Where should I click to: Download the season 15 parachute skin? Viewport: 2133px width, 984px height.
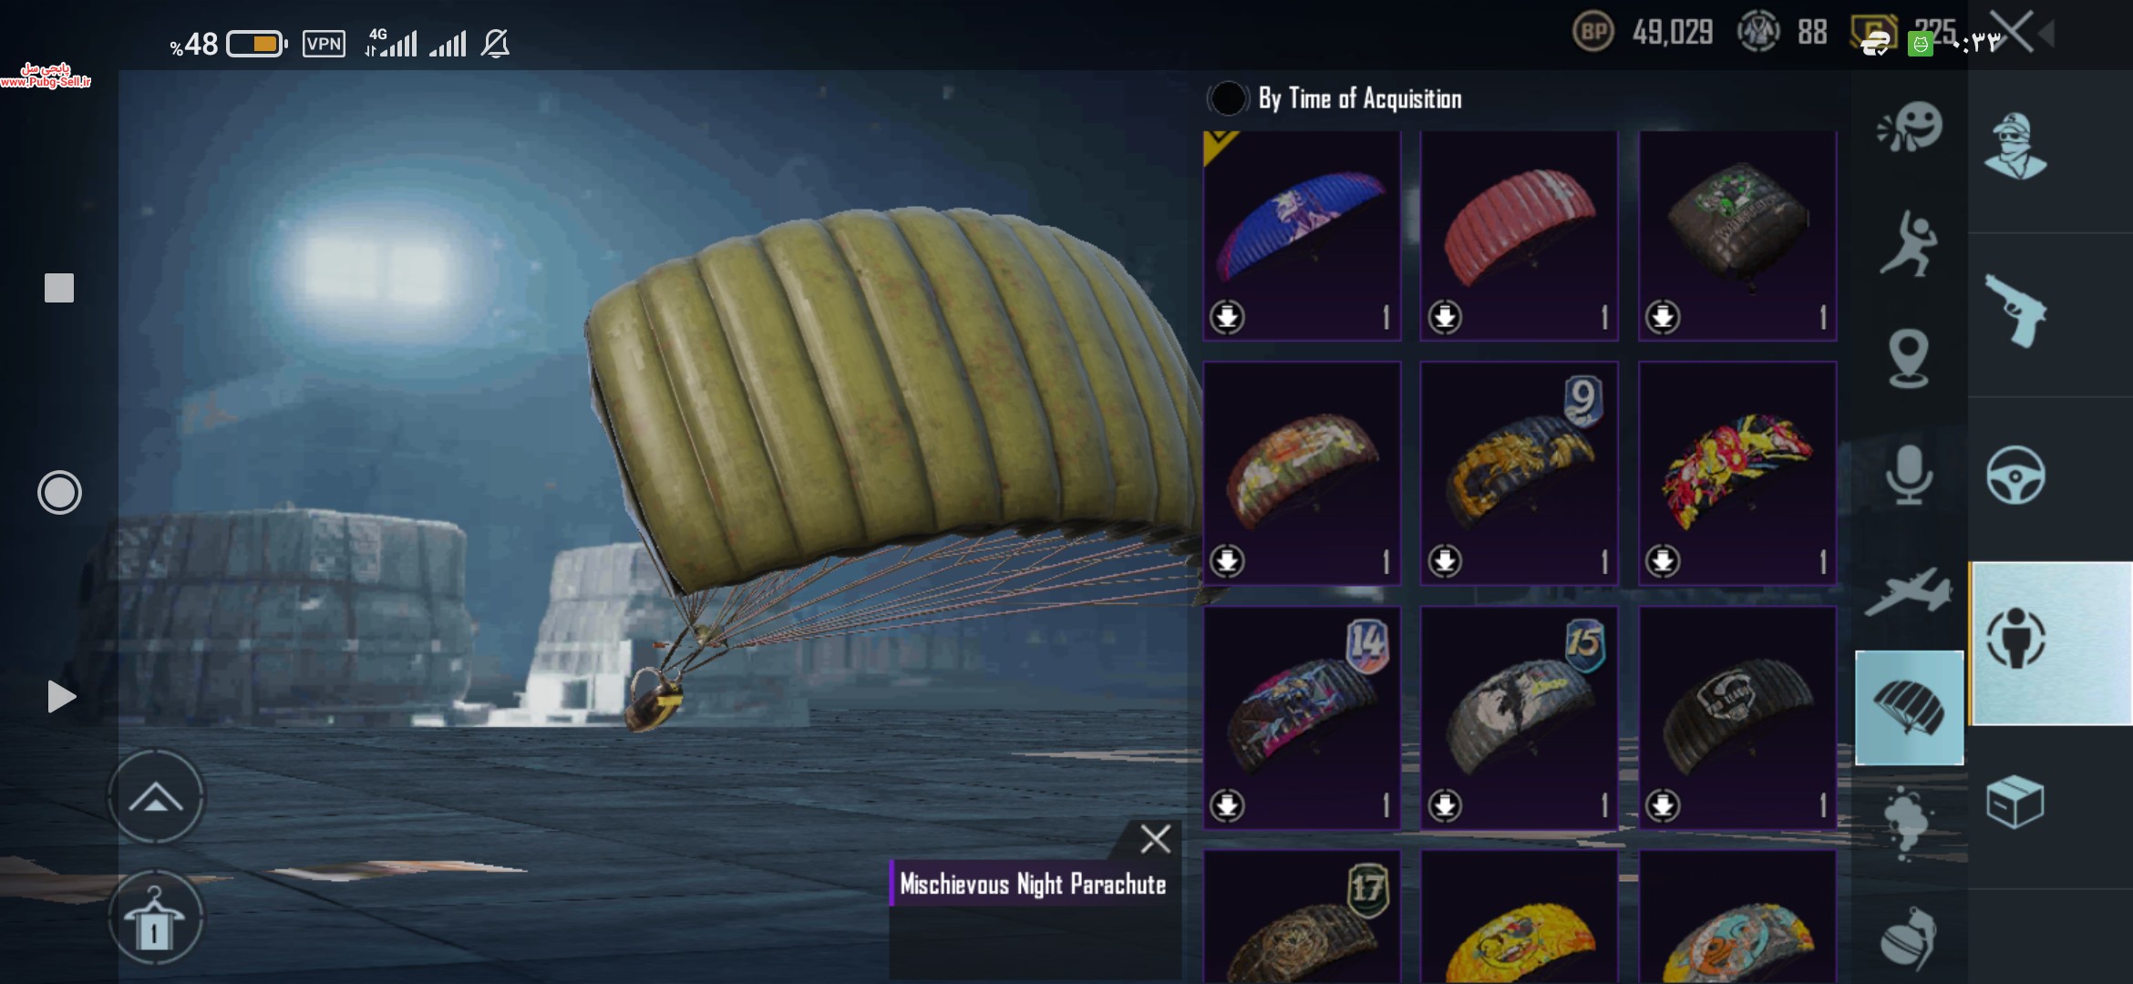pyautogui.click(x=1445, y=805)
